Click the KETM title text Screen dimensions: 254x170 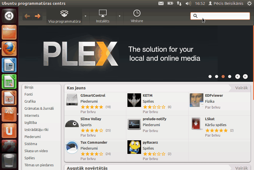coord(148,95)
